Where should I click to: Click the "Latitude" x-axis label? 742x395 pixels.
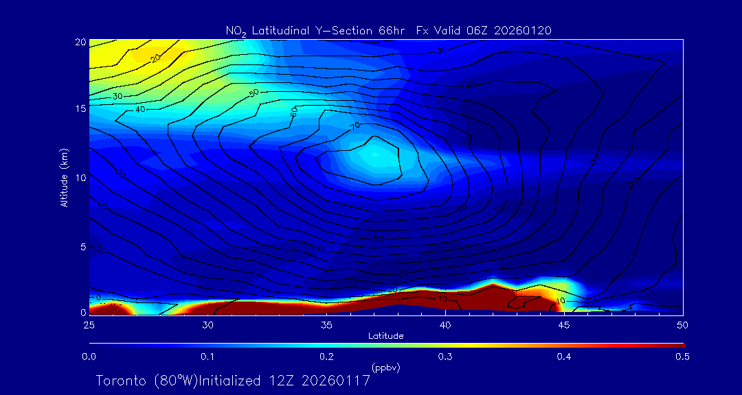point(386,335)
